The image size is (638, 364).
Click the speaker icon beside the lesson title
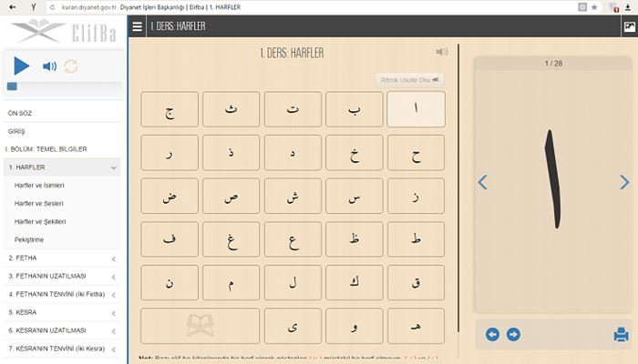442,53
